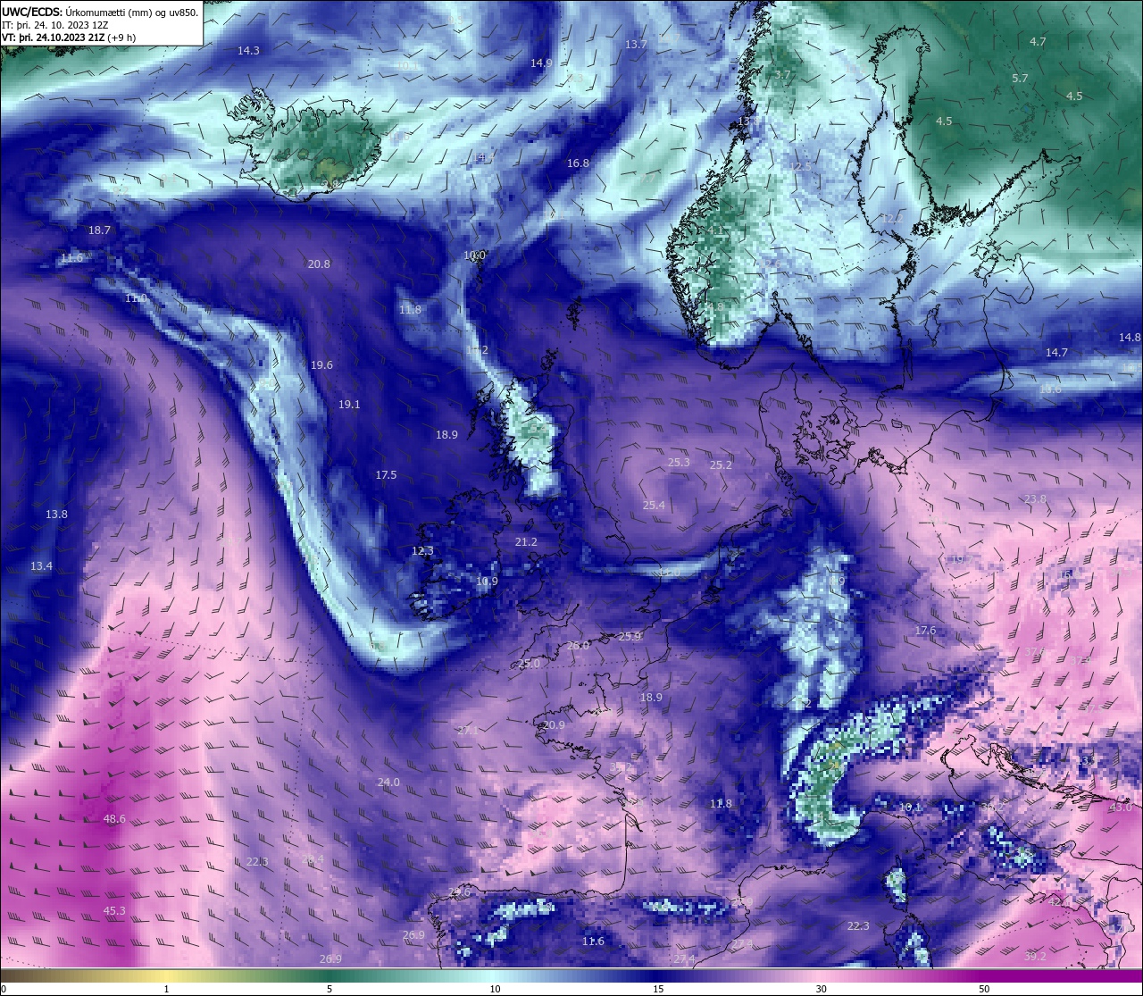Click the 5.7 value on the map
1143x996 pixels.
tap(1020, 79)
